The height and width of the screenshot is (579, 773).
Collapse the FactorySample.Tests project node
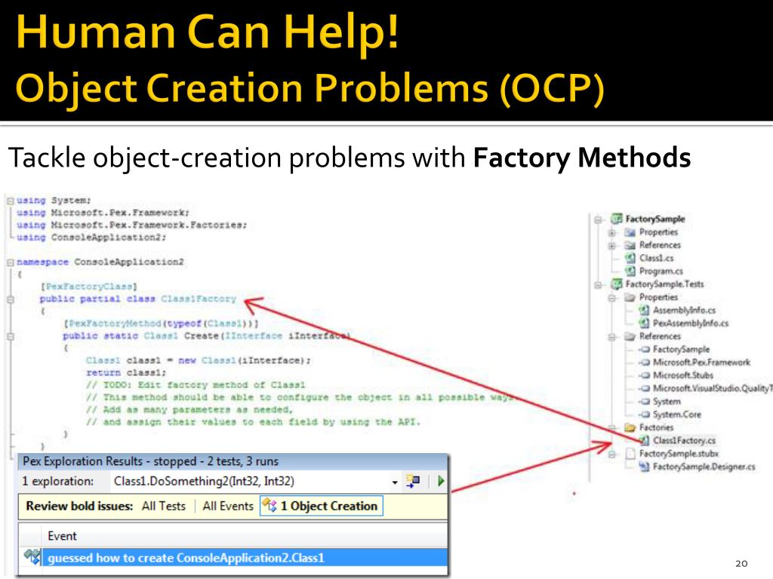(598, 284)
